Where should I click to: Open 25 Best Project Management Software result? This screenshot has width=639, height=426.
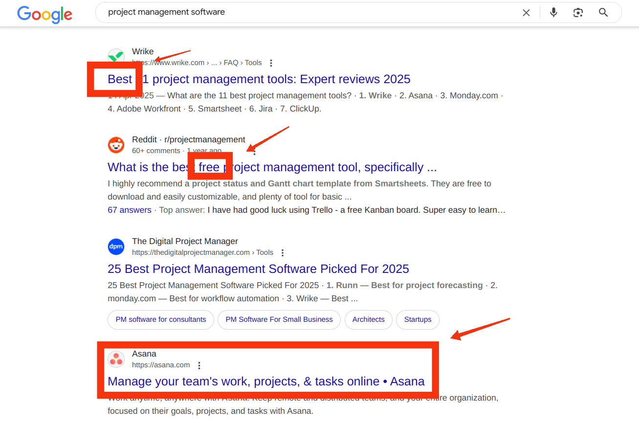(x=258, y=269)
